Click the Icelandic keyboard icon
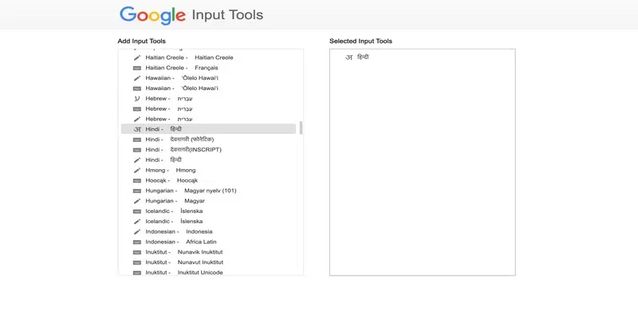The image size is (638, 319). tap(137, 211)
